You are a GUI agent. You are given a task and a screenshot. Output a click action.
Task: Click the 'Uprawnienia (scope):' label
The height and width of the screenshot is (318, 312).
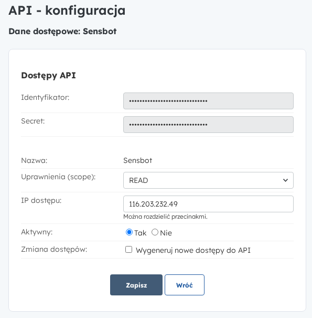[58, 177]
